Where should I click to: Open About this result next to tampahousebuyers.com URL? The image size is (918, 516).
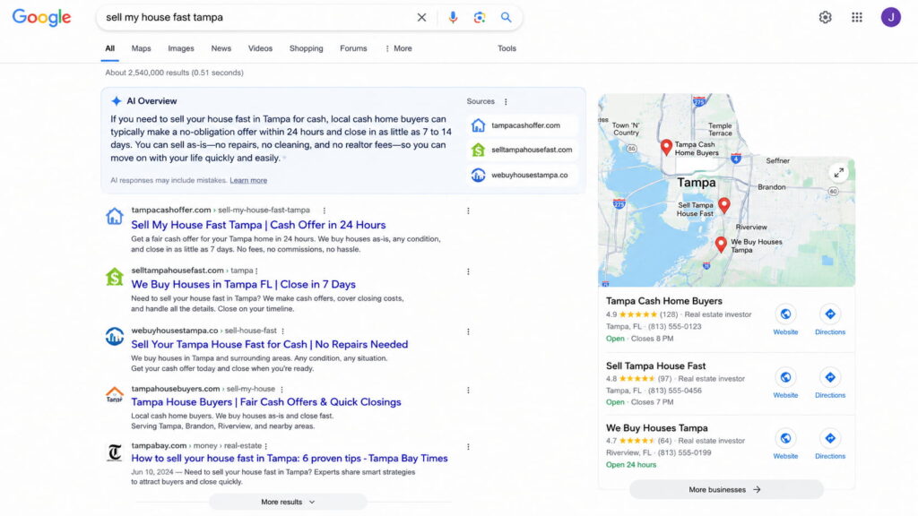coord(281,390)
